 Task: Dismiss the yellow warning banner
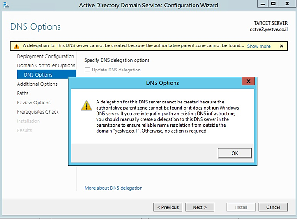click(282, 46)
